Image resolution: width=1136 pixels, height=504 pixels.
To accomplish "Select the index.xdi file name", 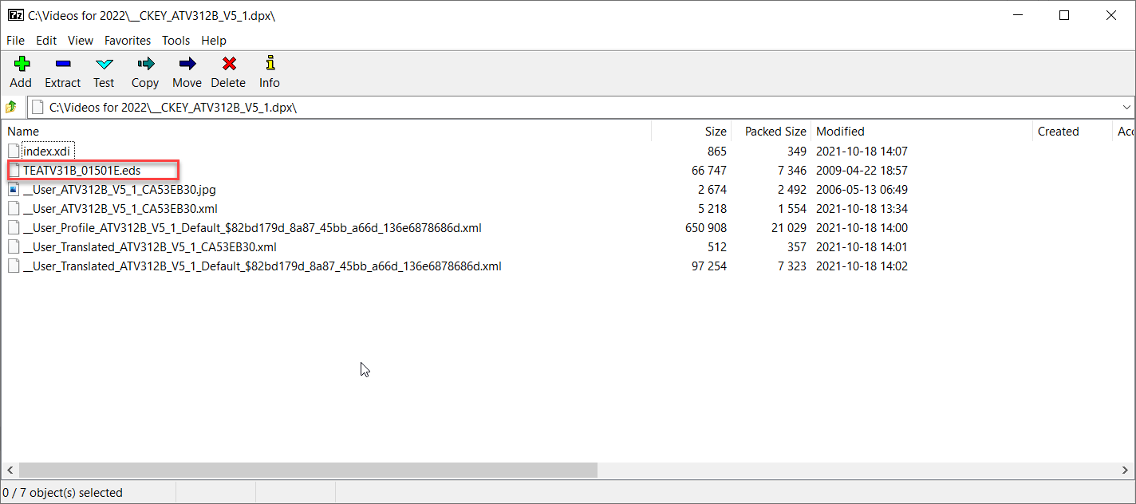I will 48,152.
